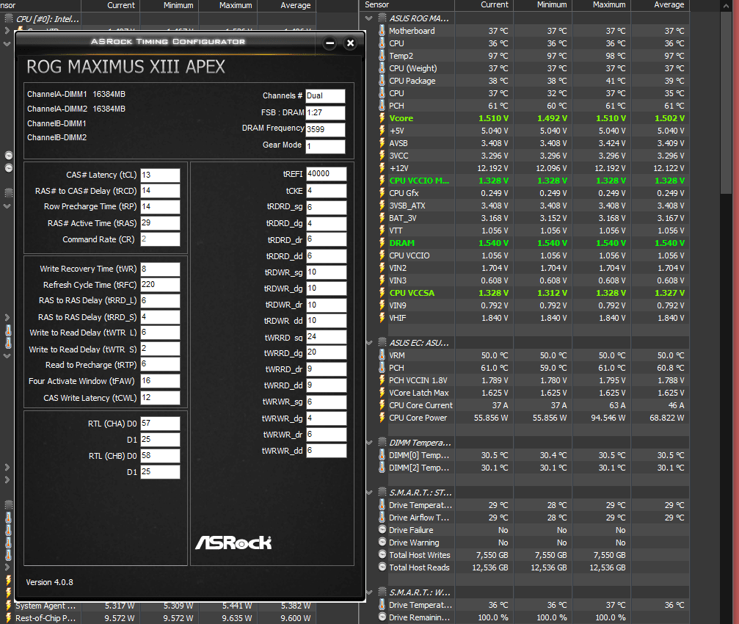Image resolution: width=739 pixels, height=624 pixels.
Task: Click the lightning icon beside VHIF
Action: pos(382,318)
